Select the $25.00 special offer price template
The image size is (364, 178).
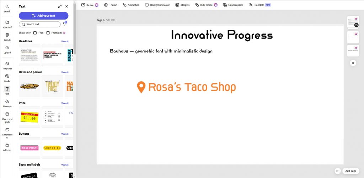pos(30,117)
